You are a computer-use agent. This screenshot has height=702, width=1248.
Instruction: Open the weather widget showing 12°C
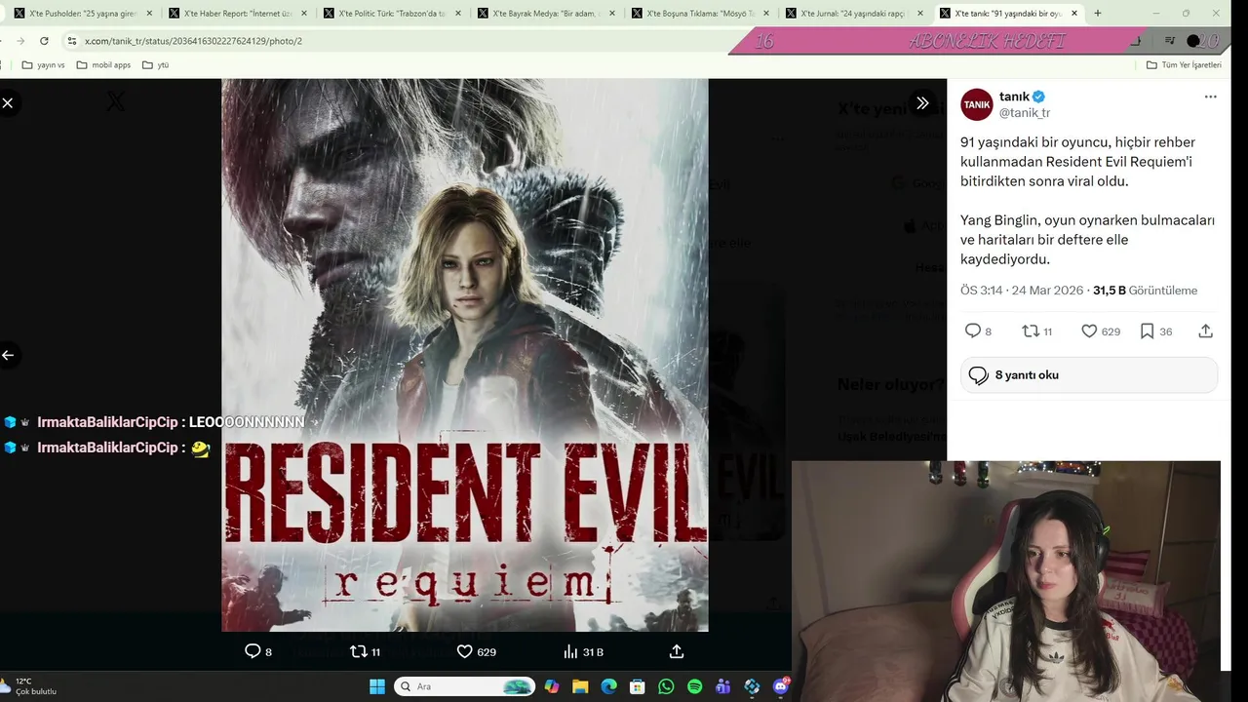point(29,686)
